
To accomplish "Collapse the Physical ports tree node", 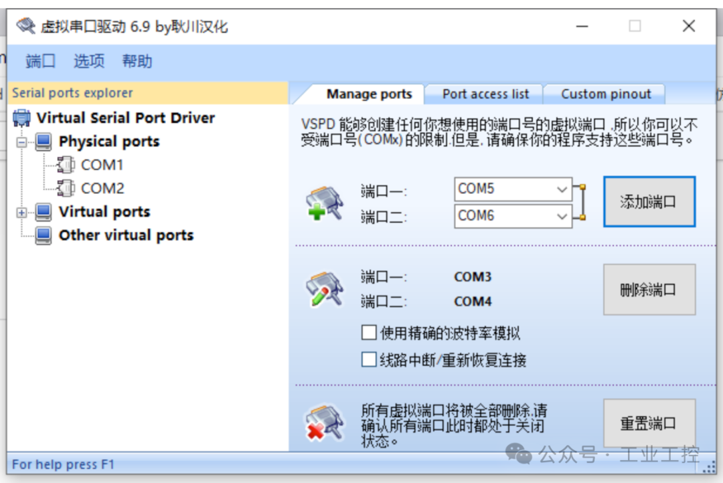I will (x=21, y=142).
